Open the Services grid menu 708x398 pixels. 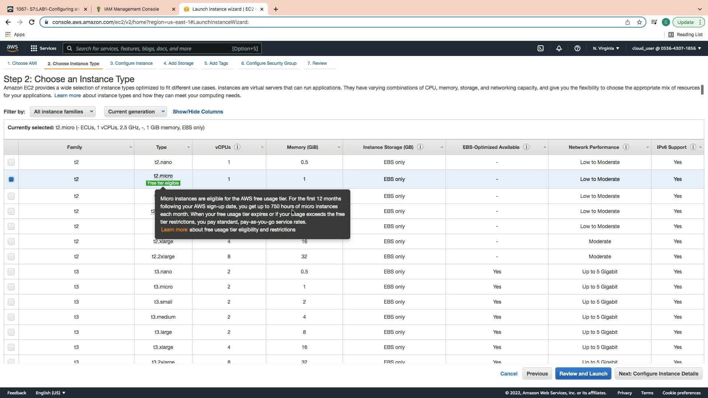(43, 48)
